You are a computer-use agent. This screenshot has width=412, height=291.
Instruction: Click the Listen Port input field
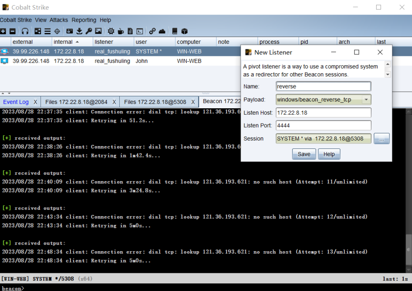[x=323, y=126]
